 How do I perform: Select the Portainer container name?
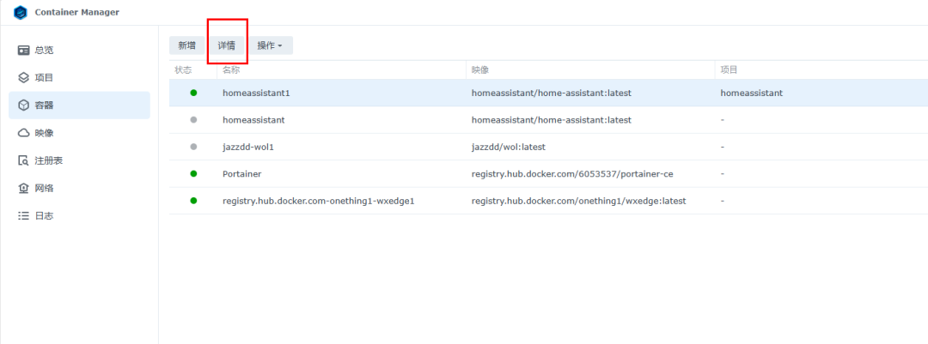tap(242, 174)
